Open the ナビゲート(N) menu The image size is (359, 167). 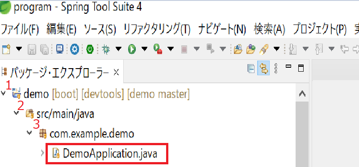(222, 29)
